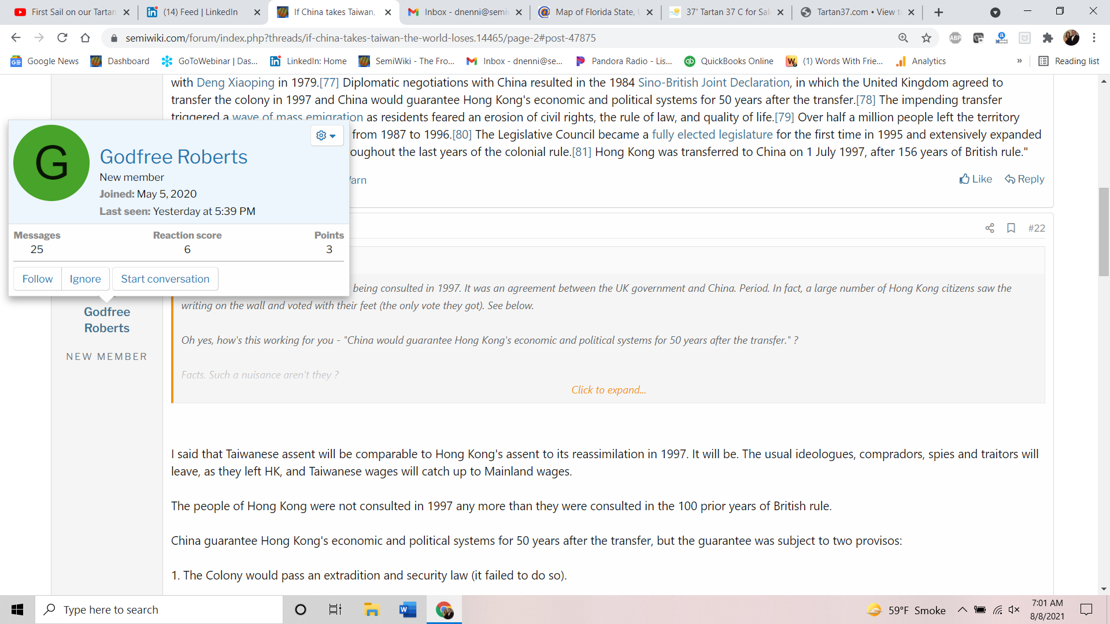The height and width of the screenshot is (624, 1110).
Task: Click the green G avatar of Godfree Roberts
Action: coord(51,163)
